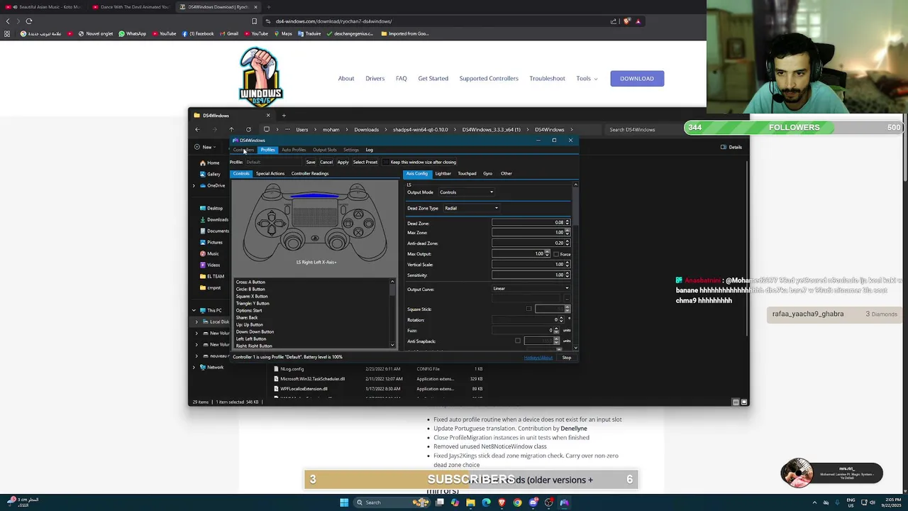Open the Special Actions tab

click(270, 173)
